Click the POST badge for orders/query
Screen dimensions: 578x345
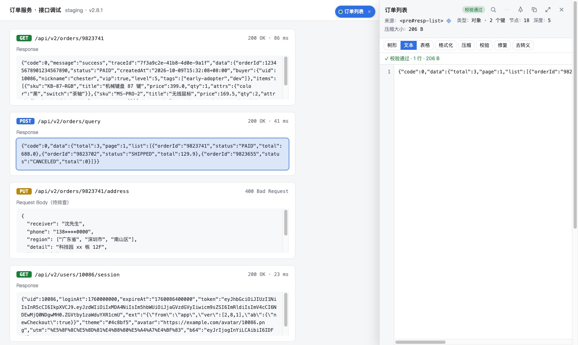click(x=25, y=121)
